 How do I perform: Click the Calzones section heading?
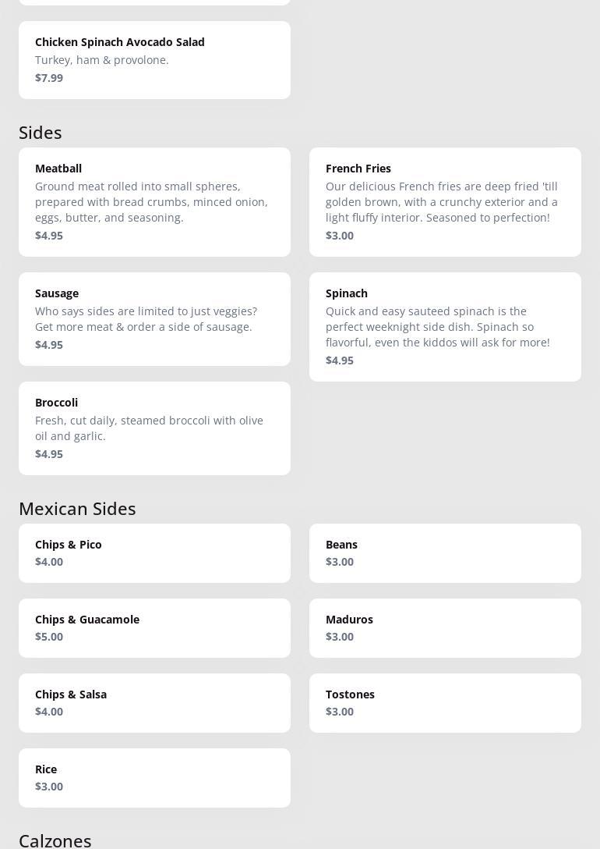[x=55, y=840]
